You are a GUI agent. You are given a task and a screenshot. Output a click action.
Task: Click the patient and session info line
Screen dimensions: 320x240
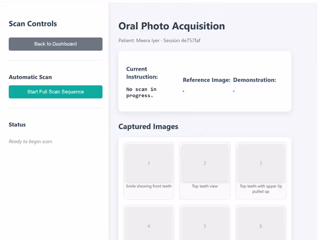(x=159, y=40)
